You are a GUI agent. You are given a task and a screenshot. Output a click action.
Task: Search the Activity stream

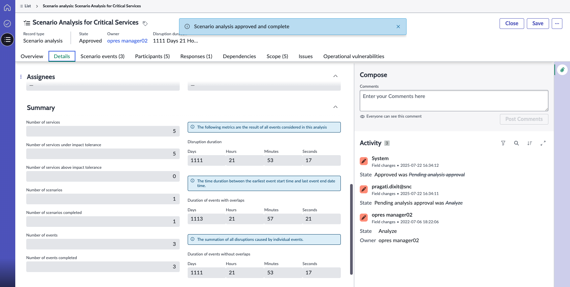(x=517, y=143)
